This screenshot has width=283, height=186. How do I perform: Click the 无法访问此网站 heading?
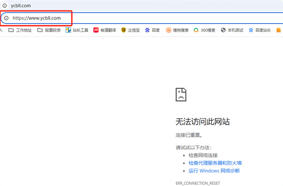[202, 122]
